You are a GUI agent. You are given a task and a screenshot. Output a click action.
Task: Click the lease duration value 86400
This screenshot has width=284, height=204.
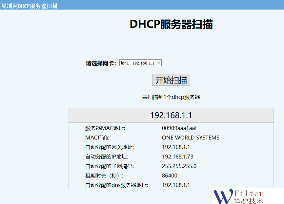170,176
